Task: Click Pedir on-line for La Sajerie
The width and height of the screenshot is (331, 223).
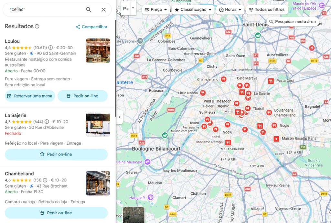Action: click(56, 154)
